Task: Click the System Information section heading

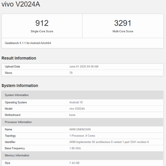Action: point(20,85)
